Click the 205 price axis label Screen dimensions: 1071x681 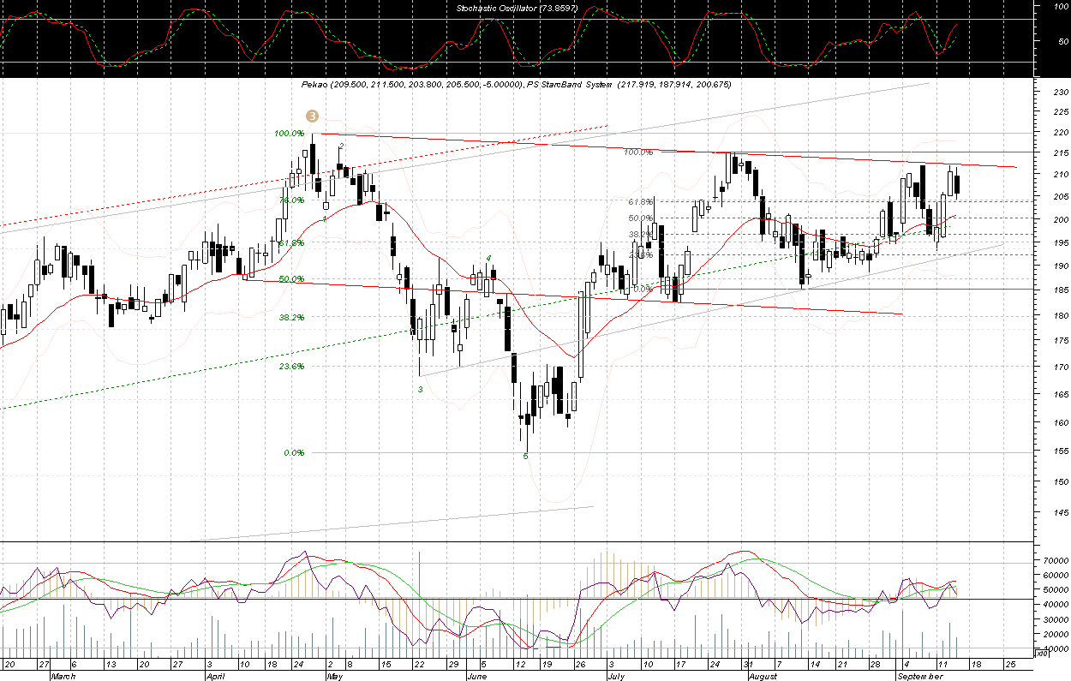[x=1059, y=197]
